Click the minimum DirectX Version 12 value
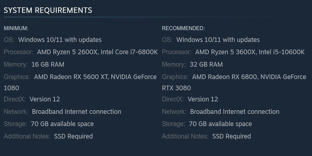Image resolution: width=312 pixels, height=156 pixels. pos(45,99)
